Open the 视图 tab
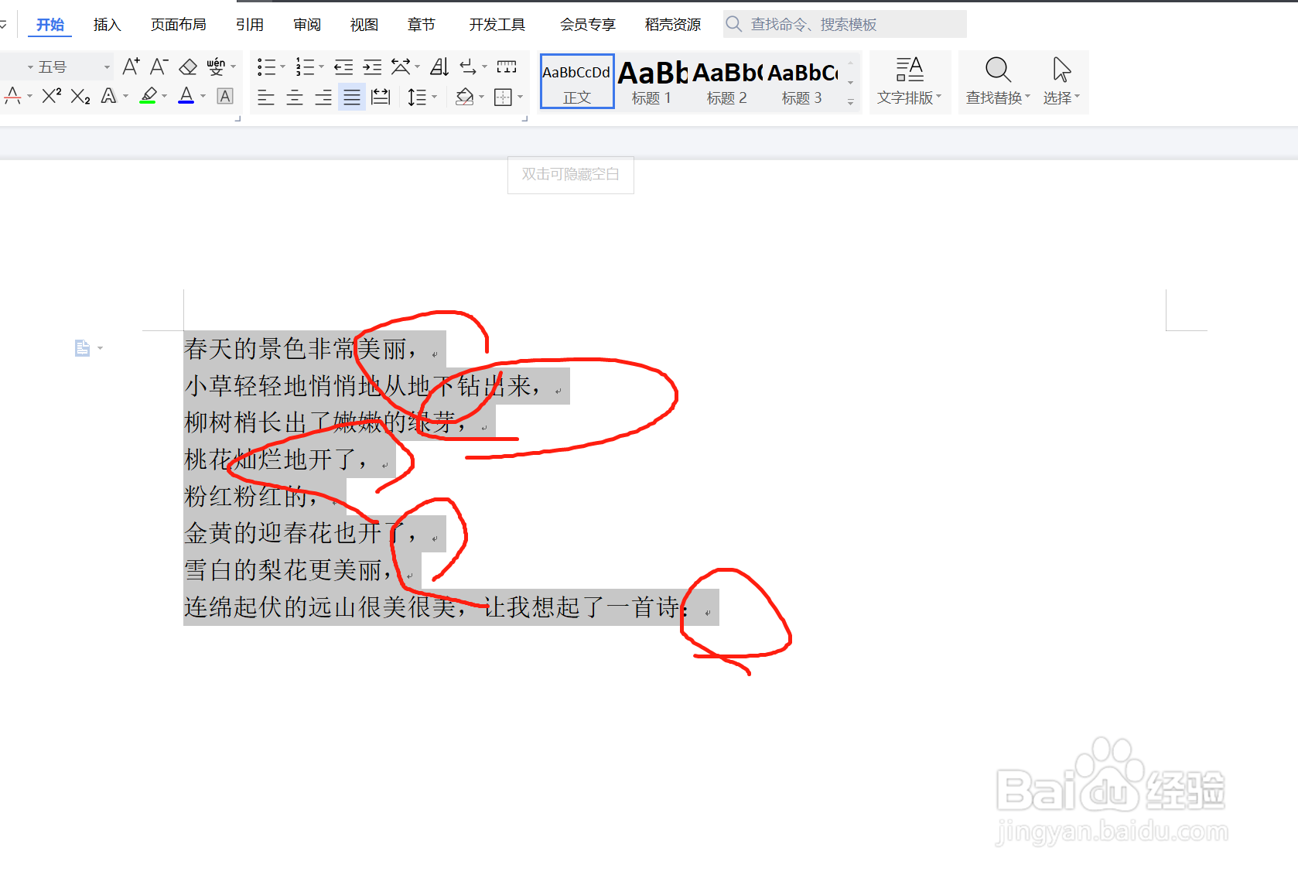 click(364, 25)
